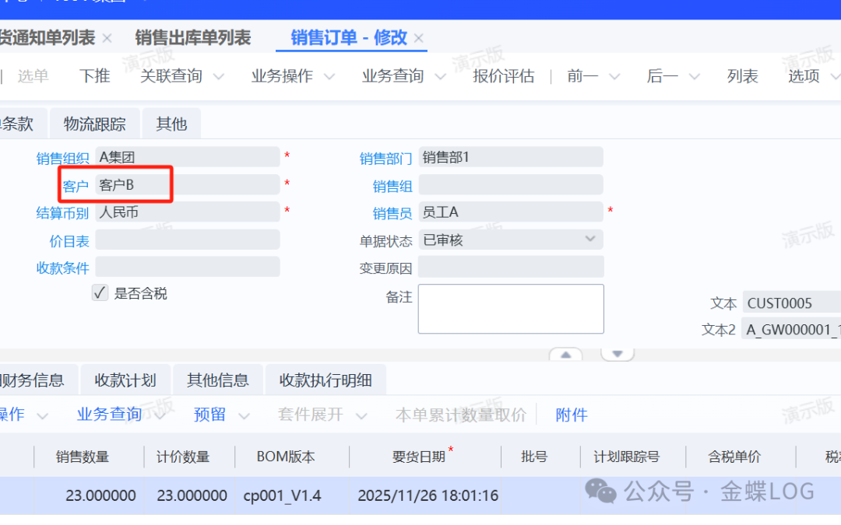Screen dimensions: 841x525
Task: Open the 附件 link
Action: click(x=571, y=415)
